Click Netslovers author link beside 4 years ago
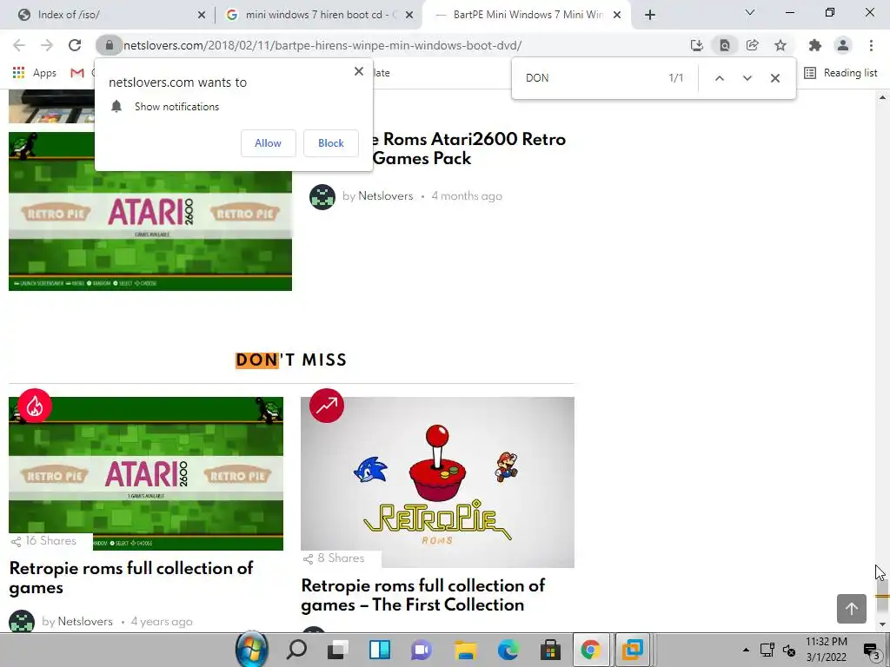Image resolution: width=890 pixels, height=667 pixels. tap(85, 622)
